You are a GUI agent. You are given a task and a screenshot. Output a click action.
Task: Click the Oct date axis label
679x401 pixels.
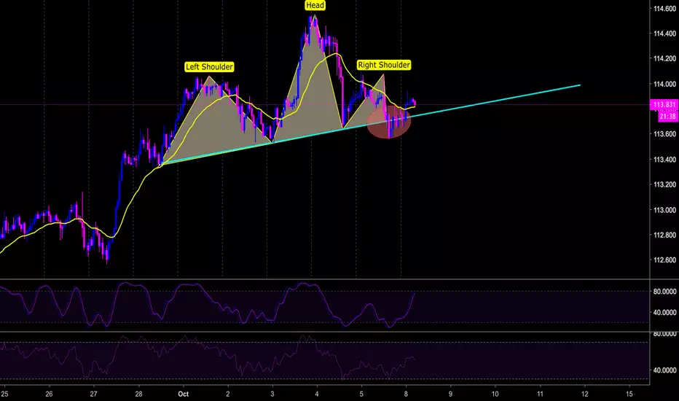[183, 394]
